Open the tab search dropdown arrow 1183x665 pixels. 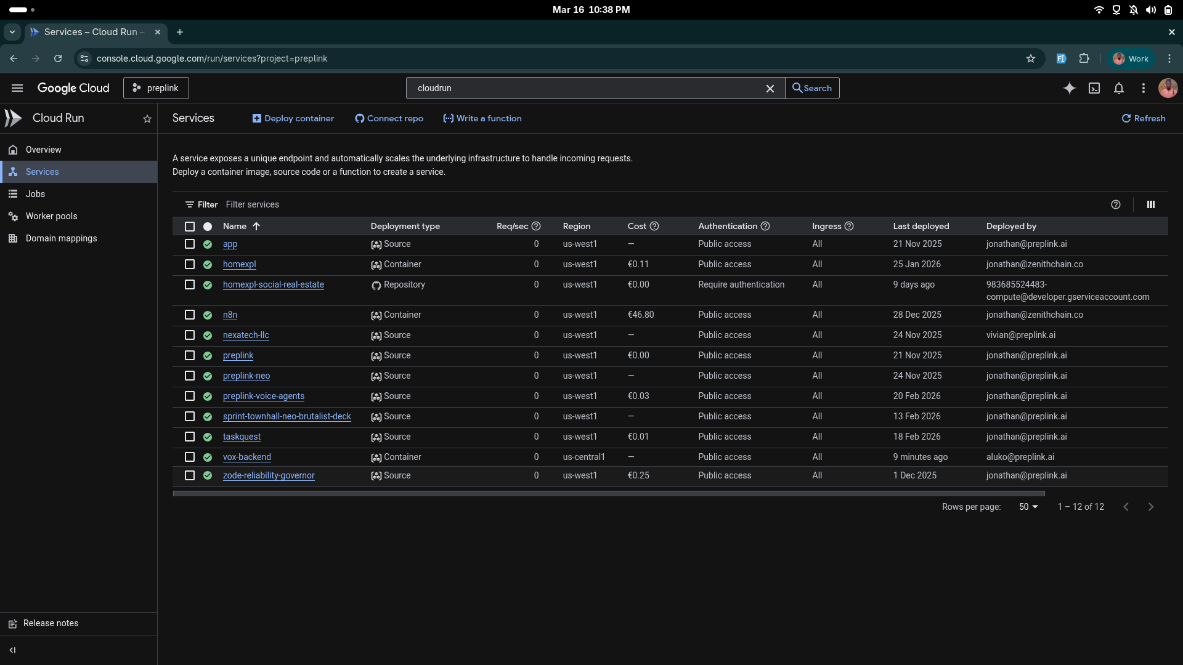pos(12,32)
